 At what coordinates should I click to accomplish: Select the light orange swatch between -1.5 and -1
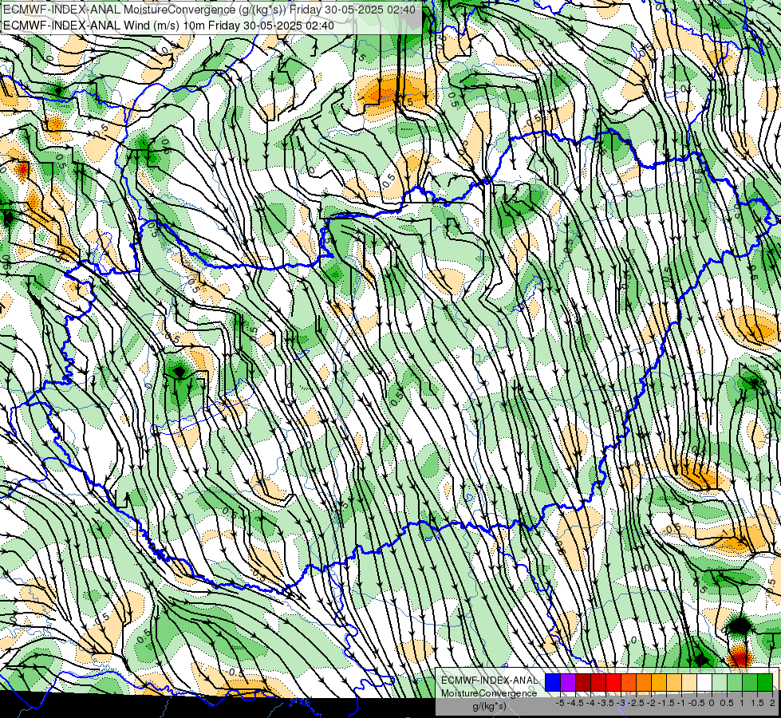tap(674, 683)
